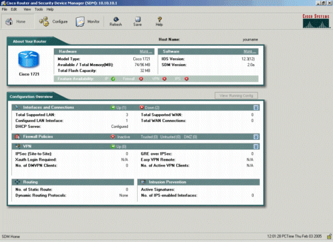Save the running configuration
Screen dimensions: 333x242
coord(137,21)
